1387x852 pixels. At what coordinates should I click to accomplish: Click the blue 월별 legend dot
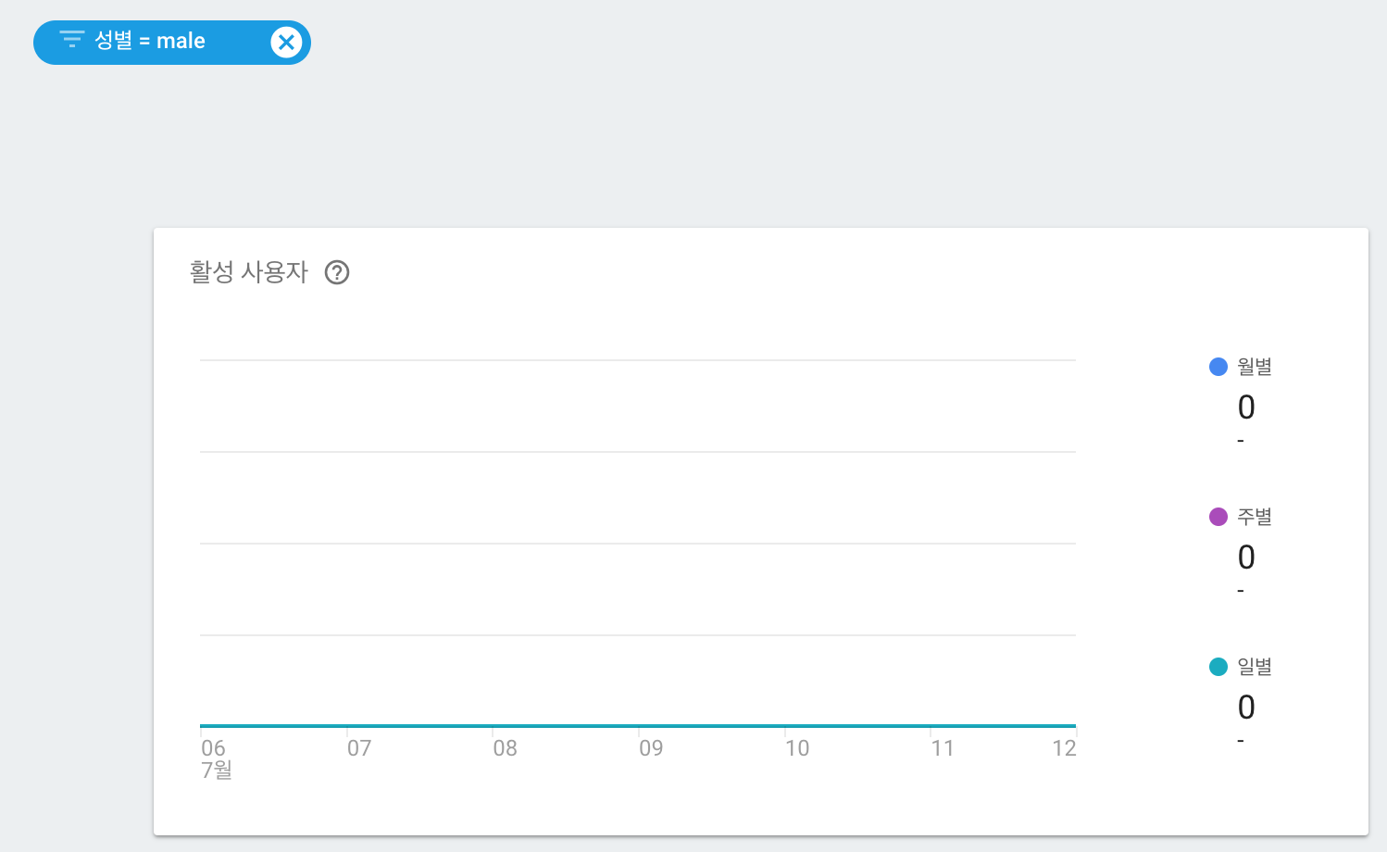coord(1218,367)
